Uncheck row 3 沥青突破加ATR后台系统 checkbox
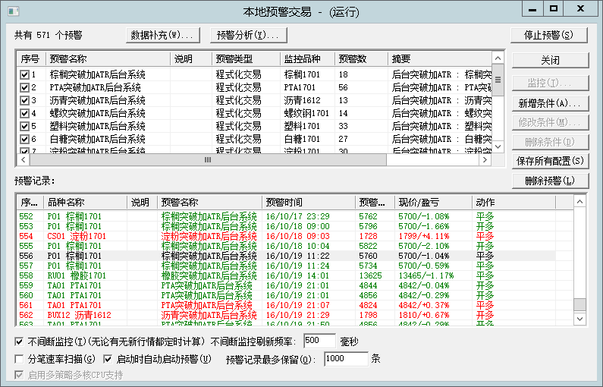Image resolution: width=603 pixels, height=387 pixels. click(24, 101)
